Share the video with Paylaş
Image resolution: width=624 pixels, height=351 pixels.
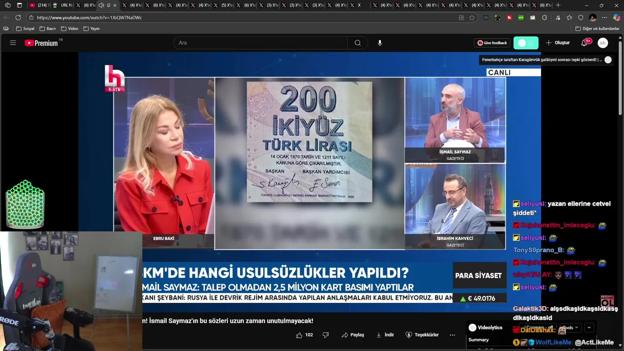coord(353,335)
